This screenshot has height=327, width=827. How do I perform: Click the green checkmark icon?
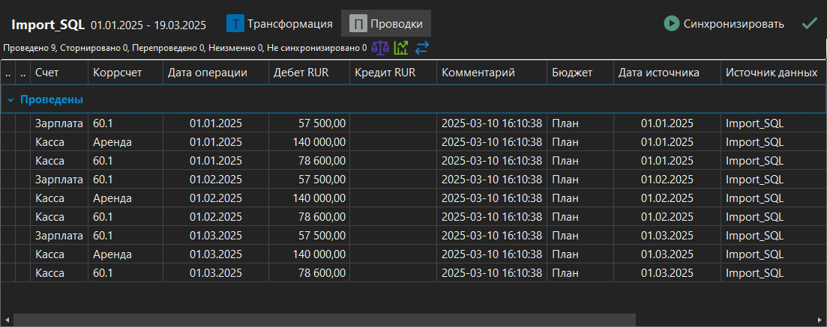click(x=809, y=23)
